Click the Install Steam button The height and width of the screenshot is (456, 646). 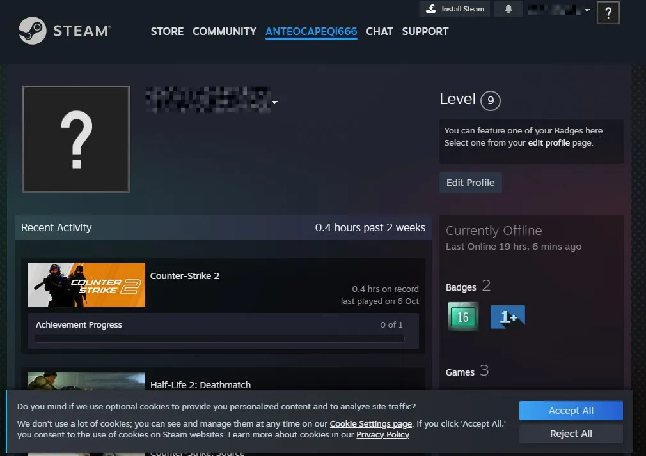[455, 9]
